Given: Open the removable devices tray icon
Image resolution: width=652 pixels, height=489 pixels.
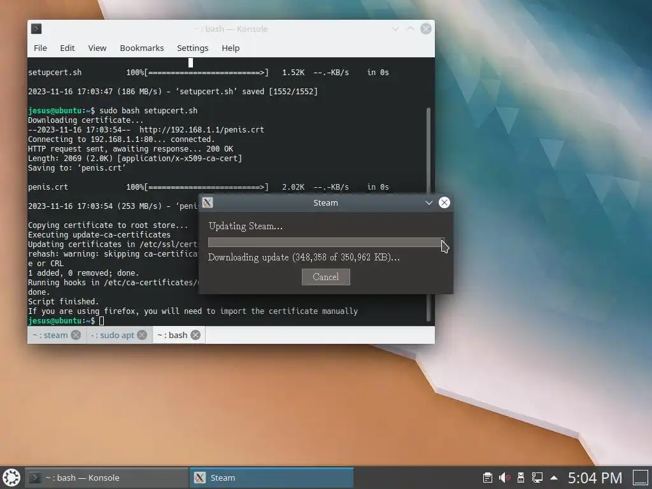Looking at the screenshot, I should (521, 478).
